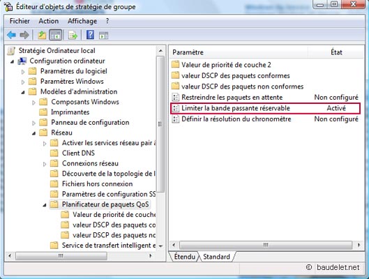Select valeur DSCP des paquets non conformes list folder
Viewport: 369px width, 279px height.
pos(242,86)
